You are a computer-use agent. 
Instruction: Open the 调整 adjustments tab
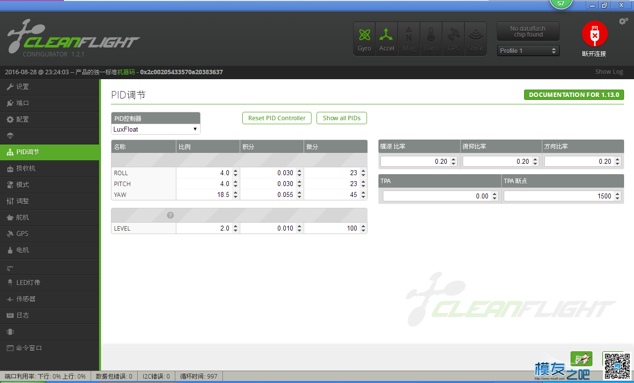point(50,201)
